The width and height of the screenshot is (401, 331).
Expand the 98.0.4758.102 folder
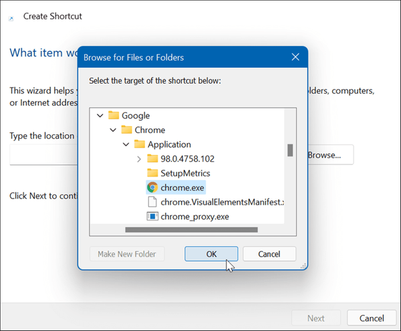tap(139, 158)
